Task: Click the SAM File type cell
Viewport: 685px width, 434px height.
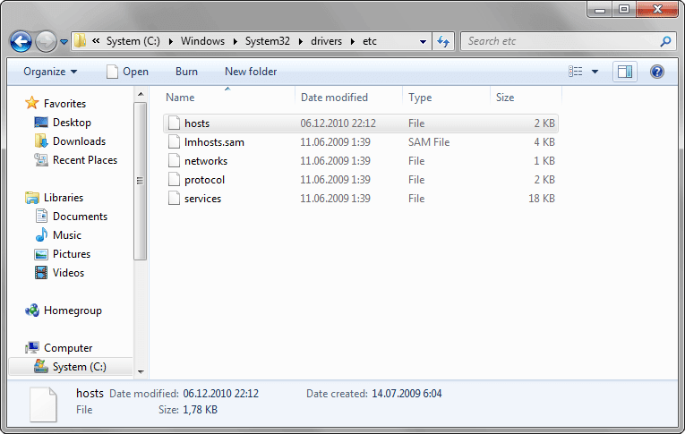Action: tap(429, 142)
